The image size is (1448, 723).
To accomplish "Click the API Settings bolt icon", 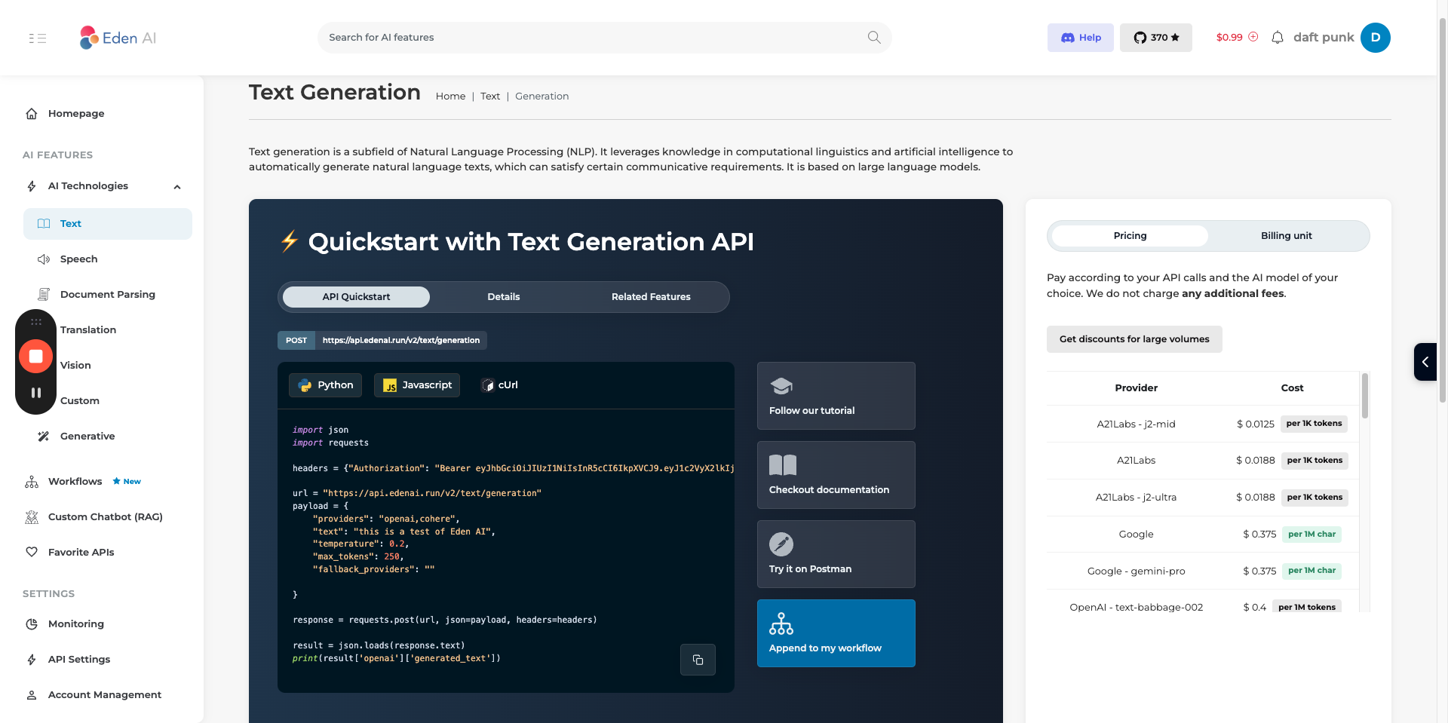I will 32,660.
